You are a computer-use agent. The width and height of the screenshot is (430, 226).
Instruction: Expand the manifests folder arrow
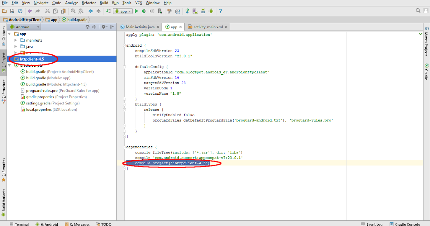click(16, 40)
